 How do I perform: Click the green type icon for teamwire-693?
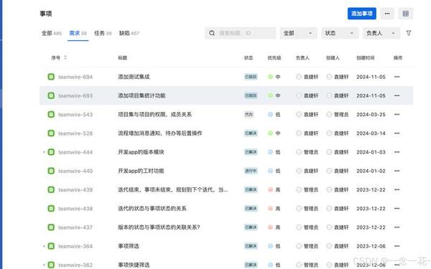click(51, 95)
